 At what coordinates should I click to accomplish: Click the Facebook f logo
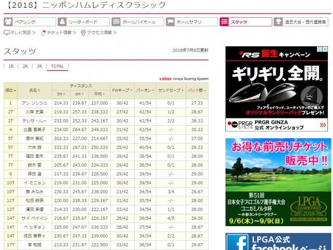pos(238,242)
